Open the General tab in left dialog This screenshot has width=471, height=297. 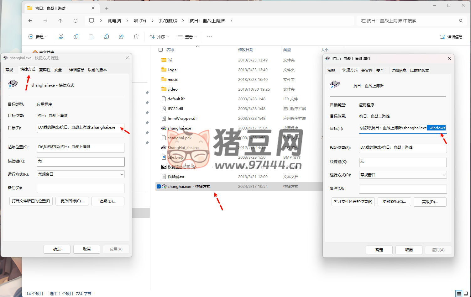(9, 70)
